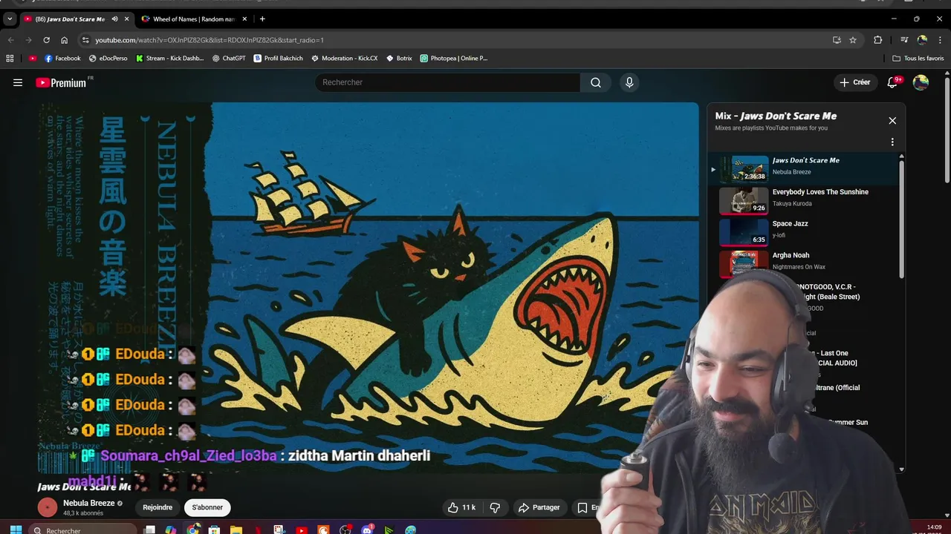Open the Photopea bookmark
951x534 pixels.
click(453, 58)
